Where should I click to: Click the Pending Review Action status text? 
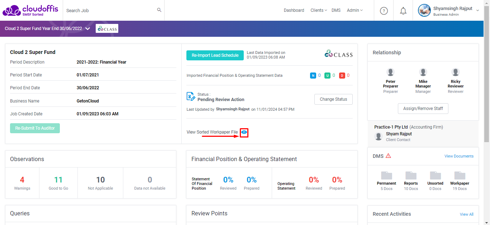tap(221, 100)
